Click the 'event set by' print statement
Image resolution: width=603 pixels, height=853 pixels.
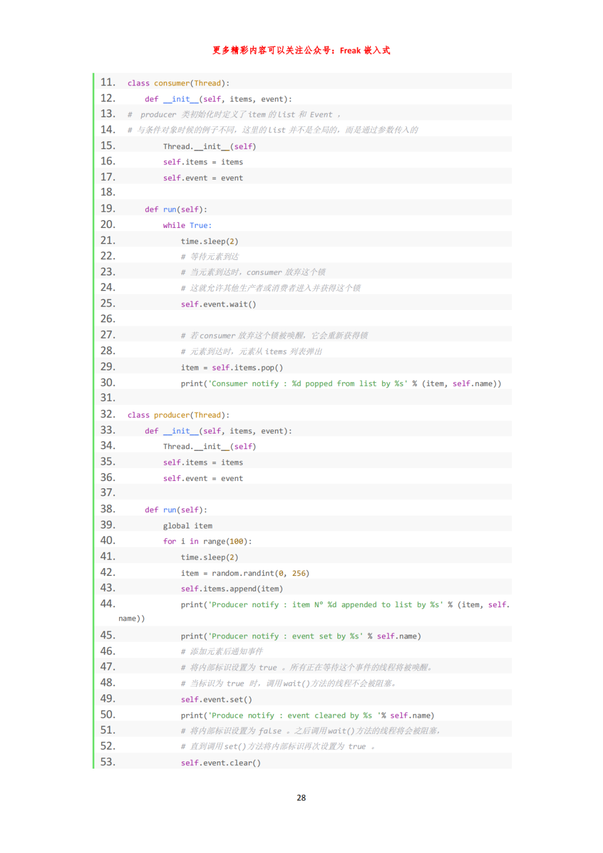click(x=300, y=636)
